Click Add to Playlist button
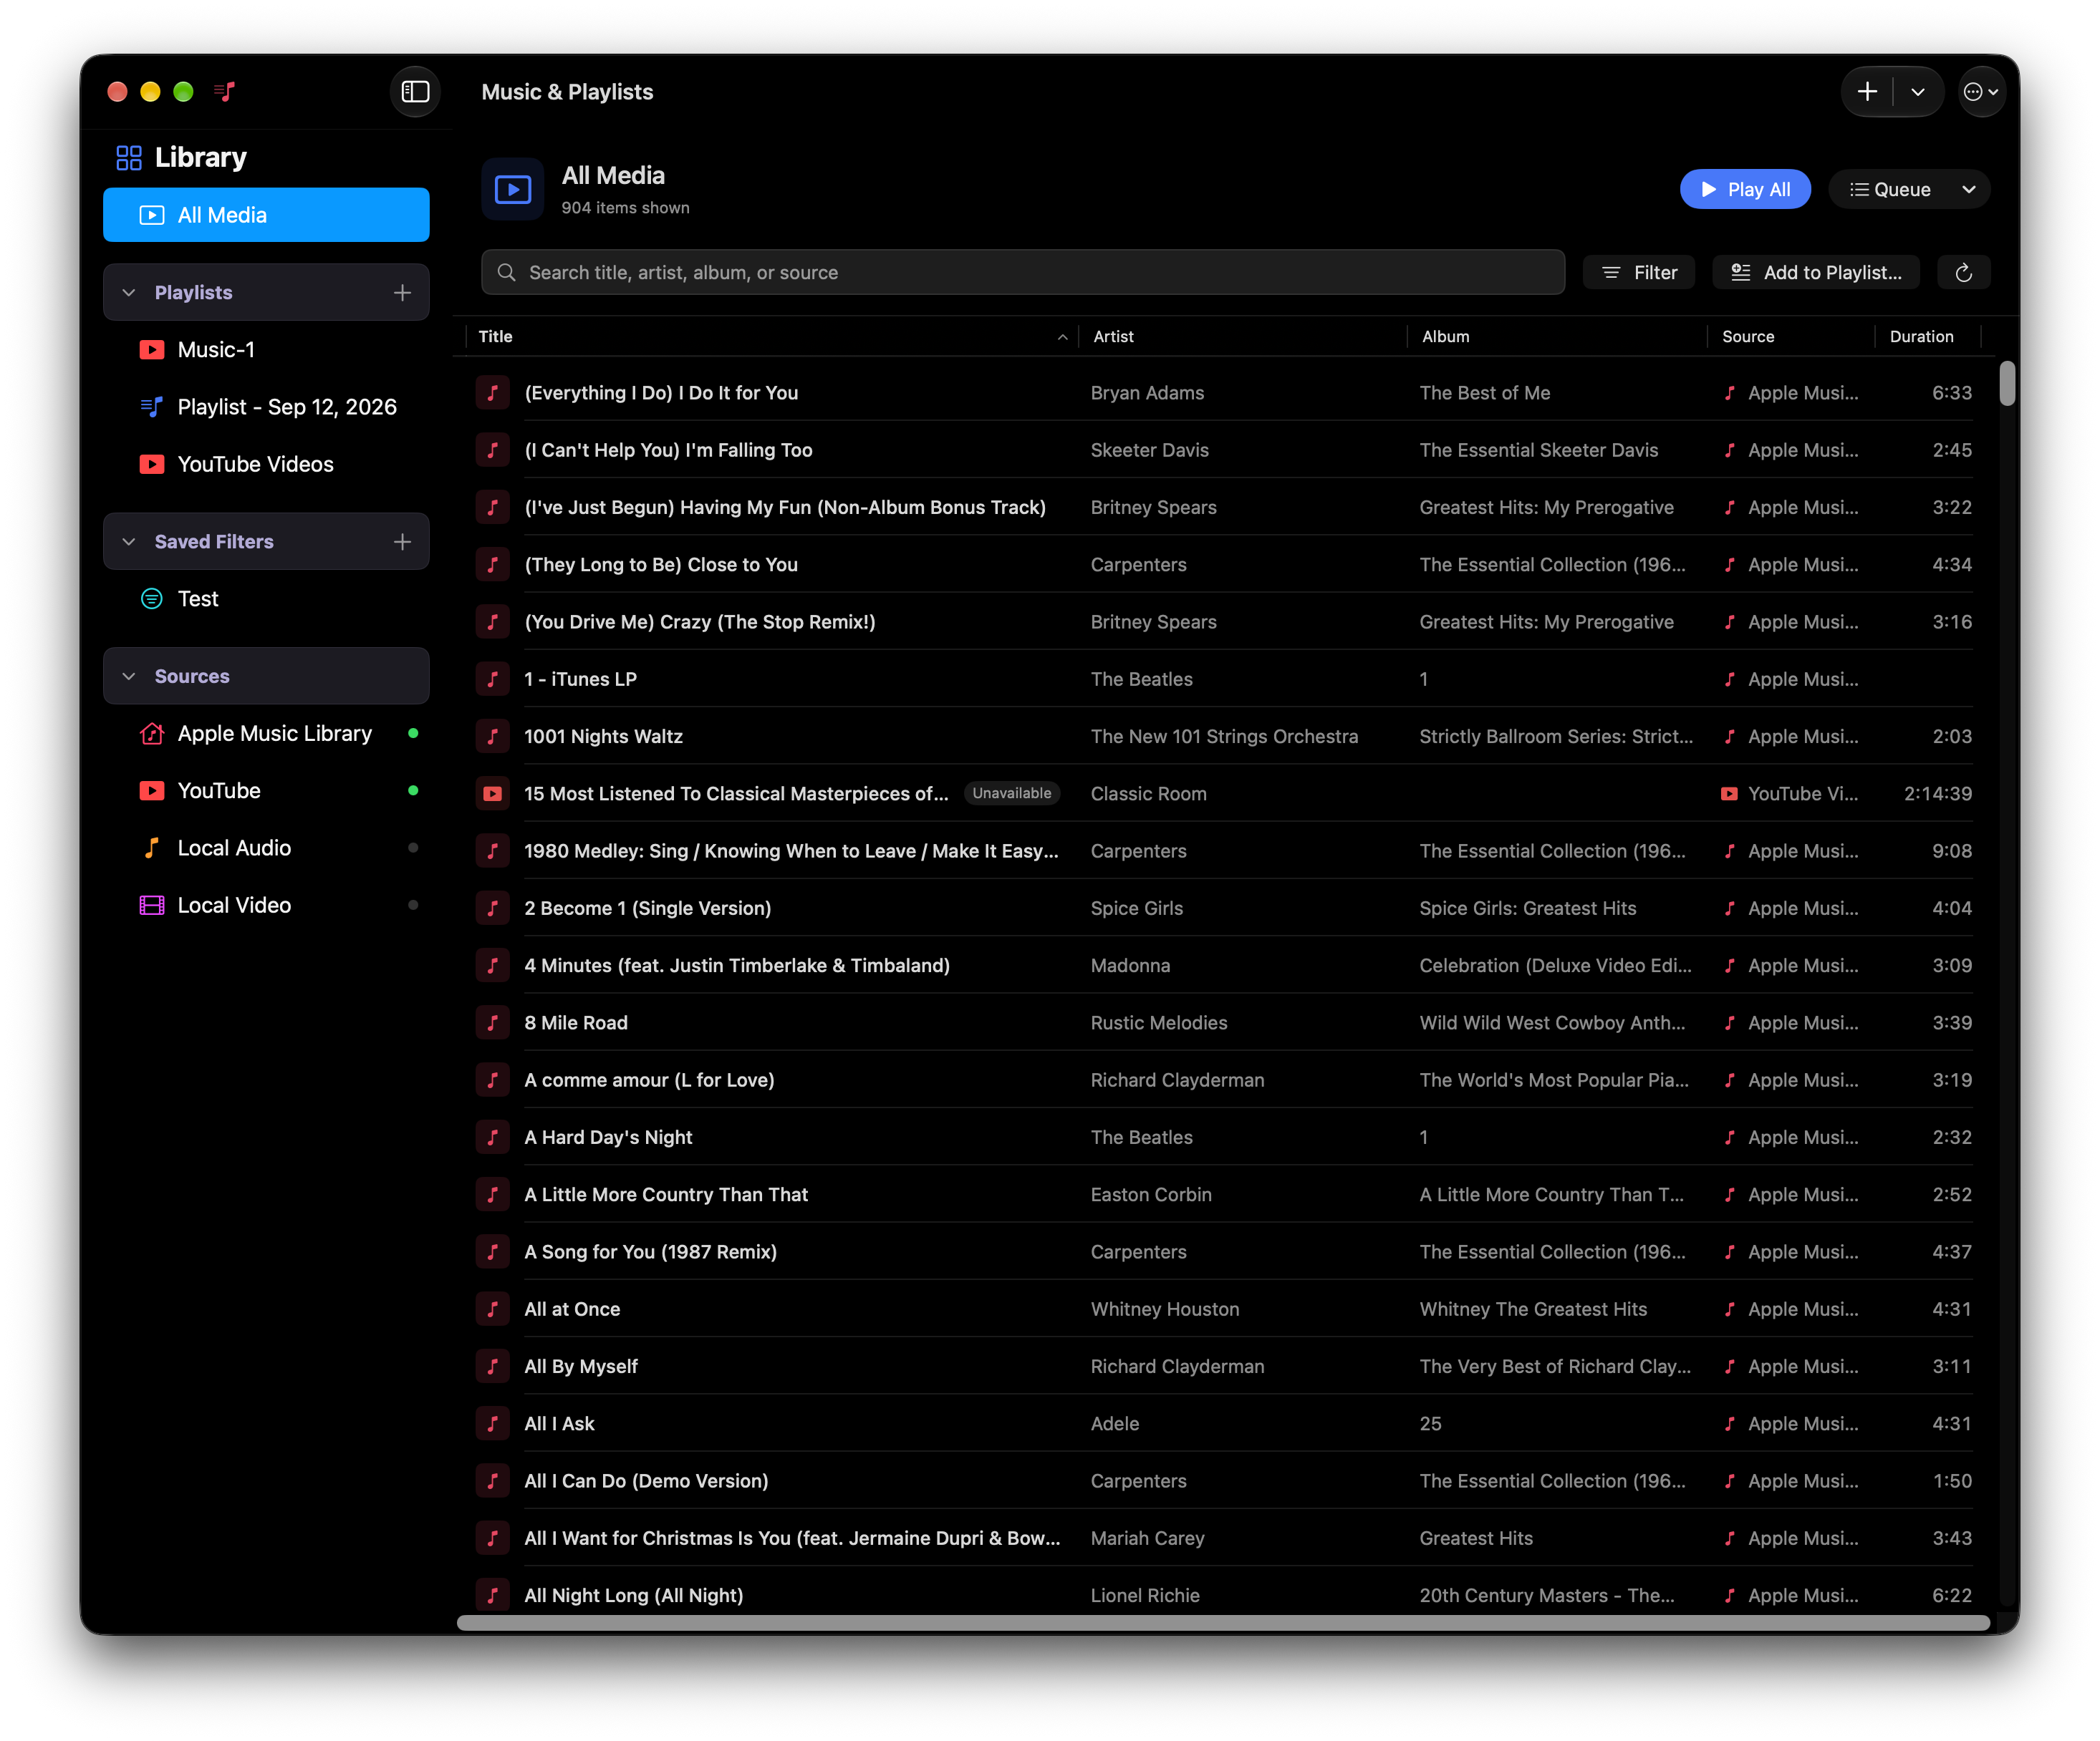 [1815, 273]
